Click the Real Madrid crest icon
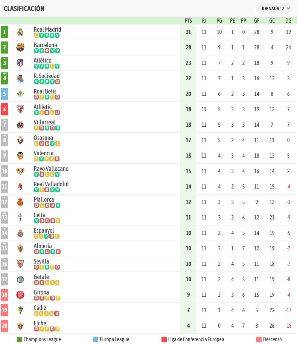This screenshot has width=297, height=345. (20, 32)
